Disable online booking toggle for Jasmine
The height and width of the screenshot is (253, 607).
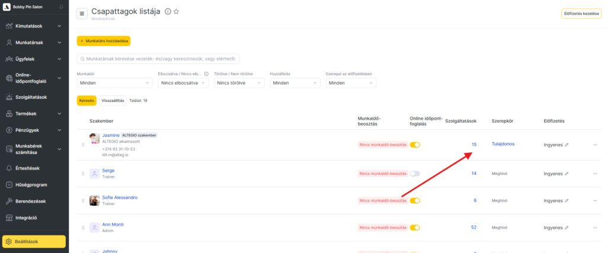[415, 145]
